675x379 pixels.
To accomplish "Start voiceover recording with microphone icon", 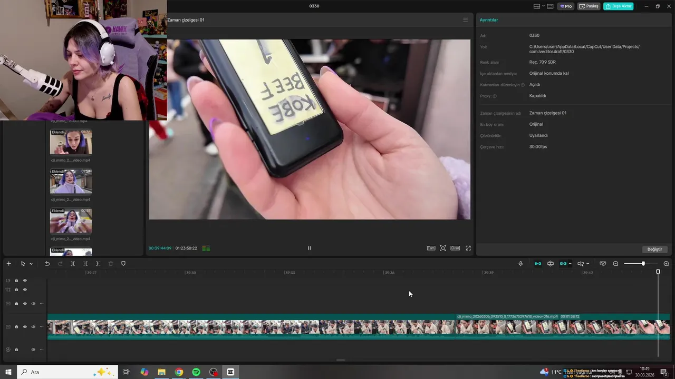I will pyautogui.click(x=520, y=264).
